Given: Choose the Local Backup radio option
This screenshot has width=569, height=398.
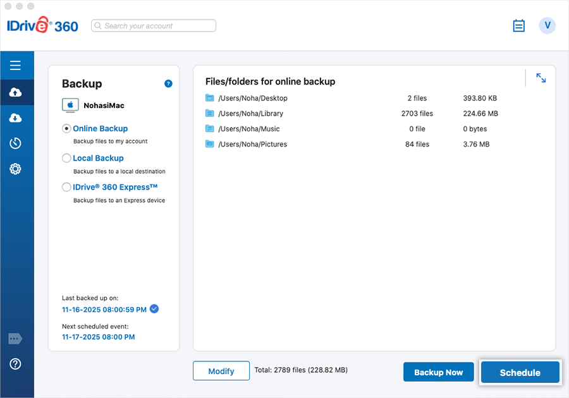Looking at the screenshot, I should coord(66,158).
